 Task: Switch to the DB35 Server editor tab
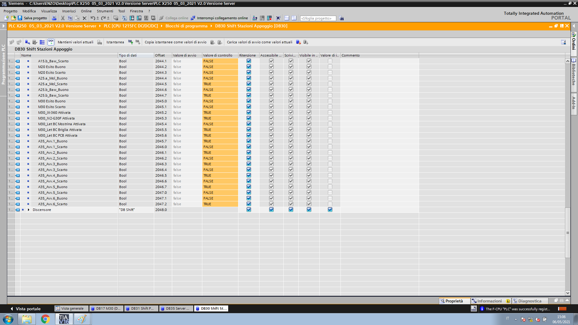[x=176, y=308]
